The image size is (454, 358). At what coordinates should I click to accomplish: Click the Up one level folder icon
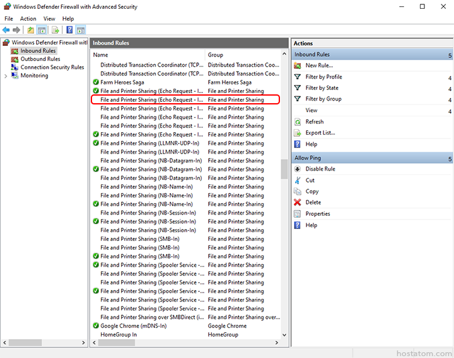pyautogui.click(x=30, y=30)
